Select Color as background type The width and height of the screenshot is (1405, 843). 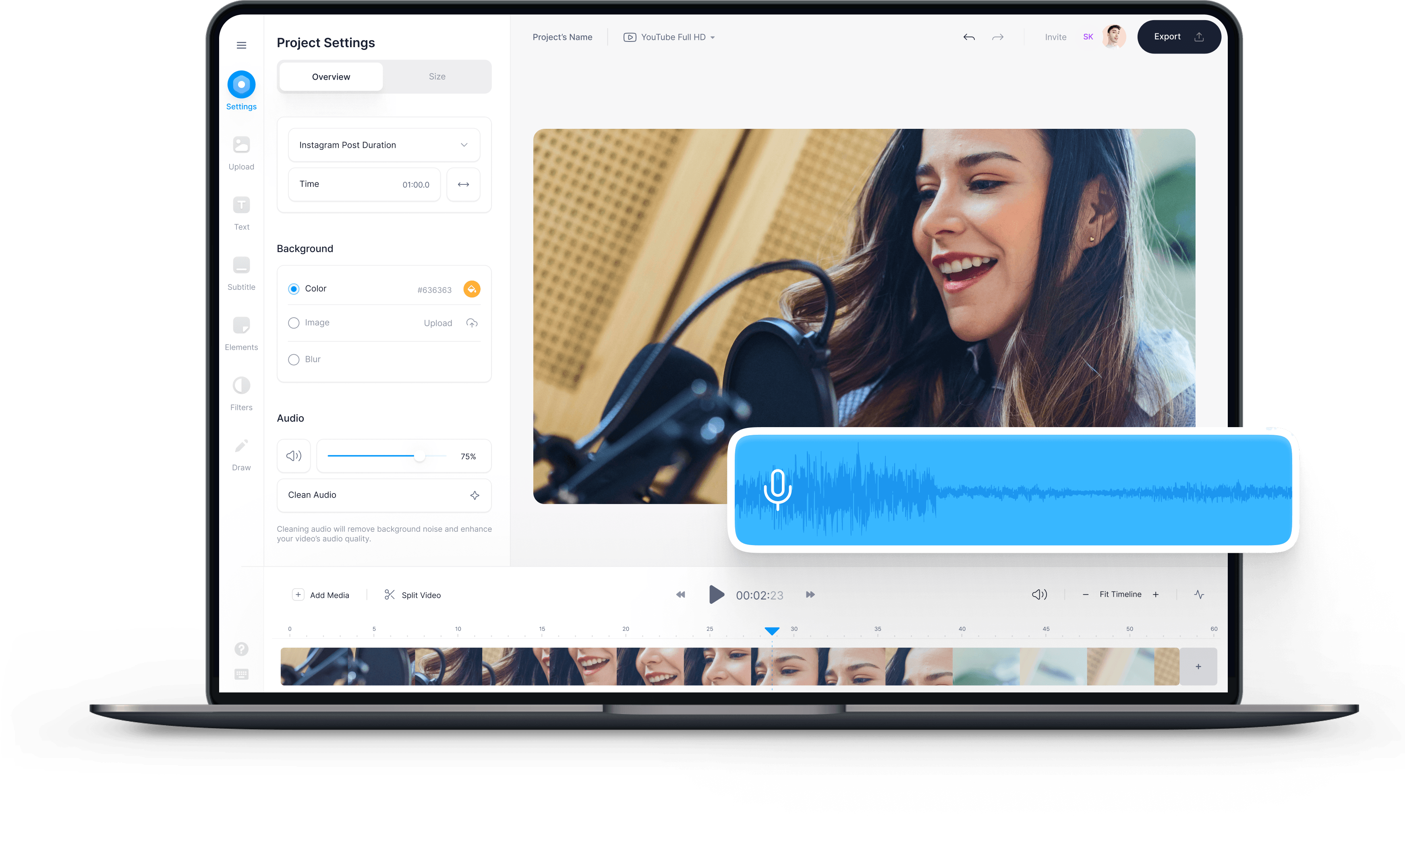(x=294, y=289)
